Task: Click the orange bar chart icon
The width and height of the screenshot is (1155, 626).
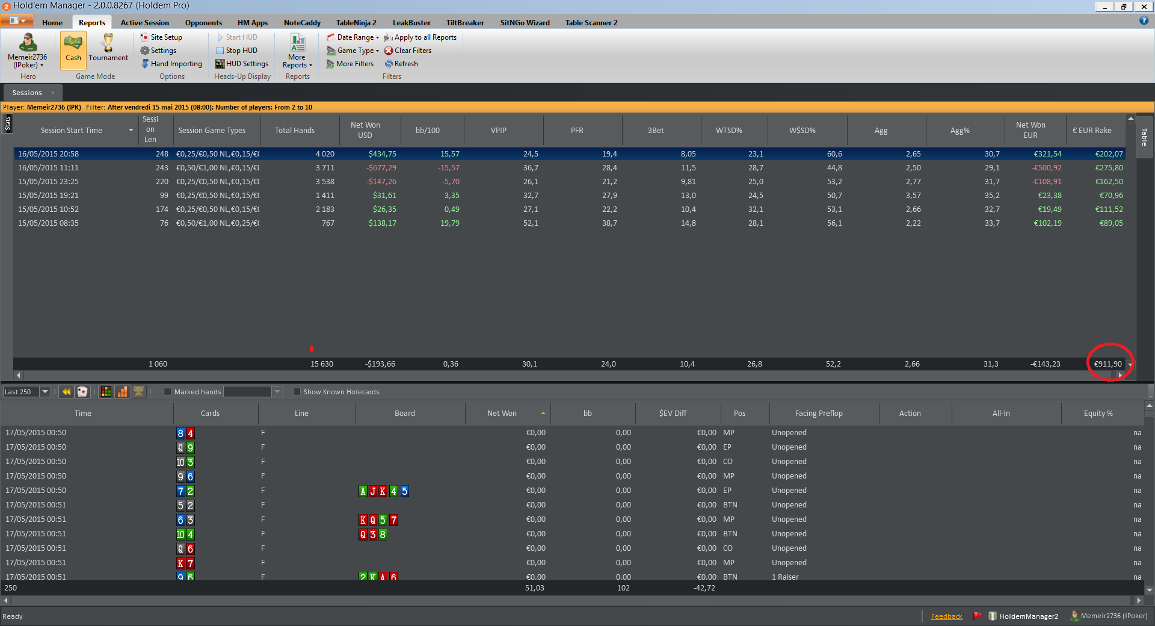Action: [122, 392]
